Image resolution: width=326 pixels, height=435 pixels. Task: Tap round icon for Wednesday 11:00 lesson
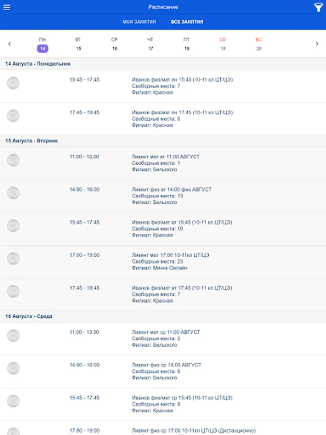14,336
